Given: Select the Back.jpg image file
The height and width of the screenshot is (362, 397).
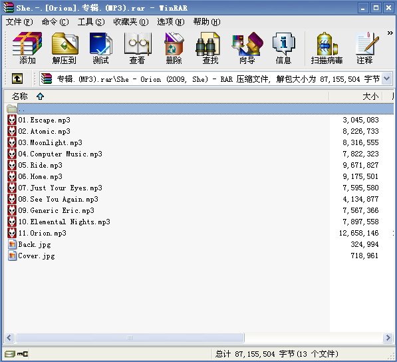Looking at the screenshot, I should pyautogui.click(x=35, y=244).
